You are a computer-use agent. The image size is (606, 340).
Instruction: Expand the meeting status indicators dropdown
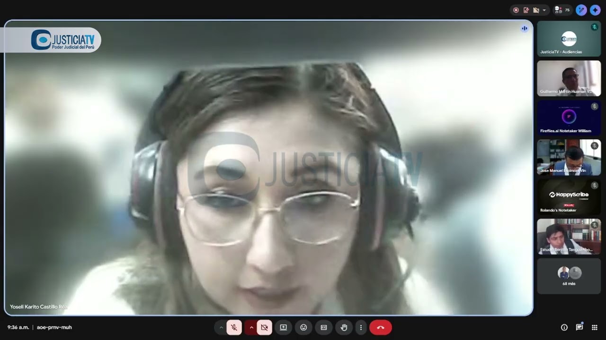544,10
